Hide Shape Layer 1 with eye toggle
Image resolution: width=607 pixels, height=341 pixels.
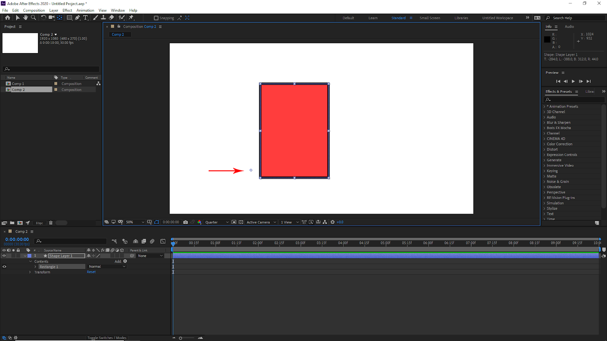coord(4,256)
